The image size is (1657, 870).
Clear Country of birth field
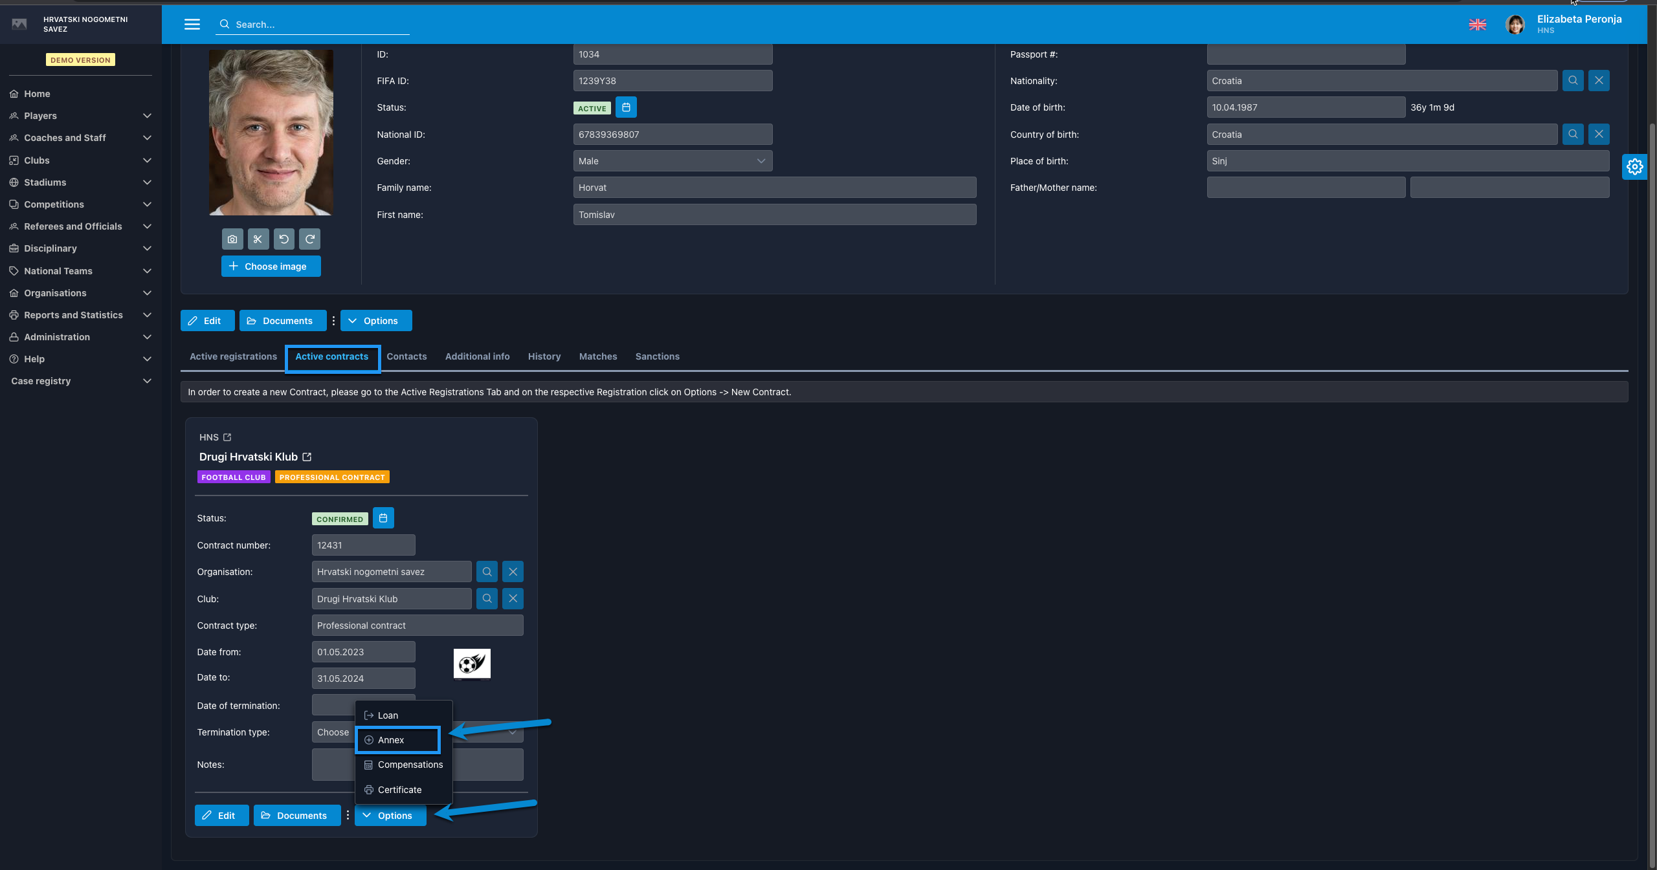[x=1599, y=135]
